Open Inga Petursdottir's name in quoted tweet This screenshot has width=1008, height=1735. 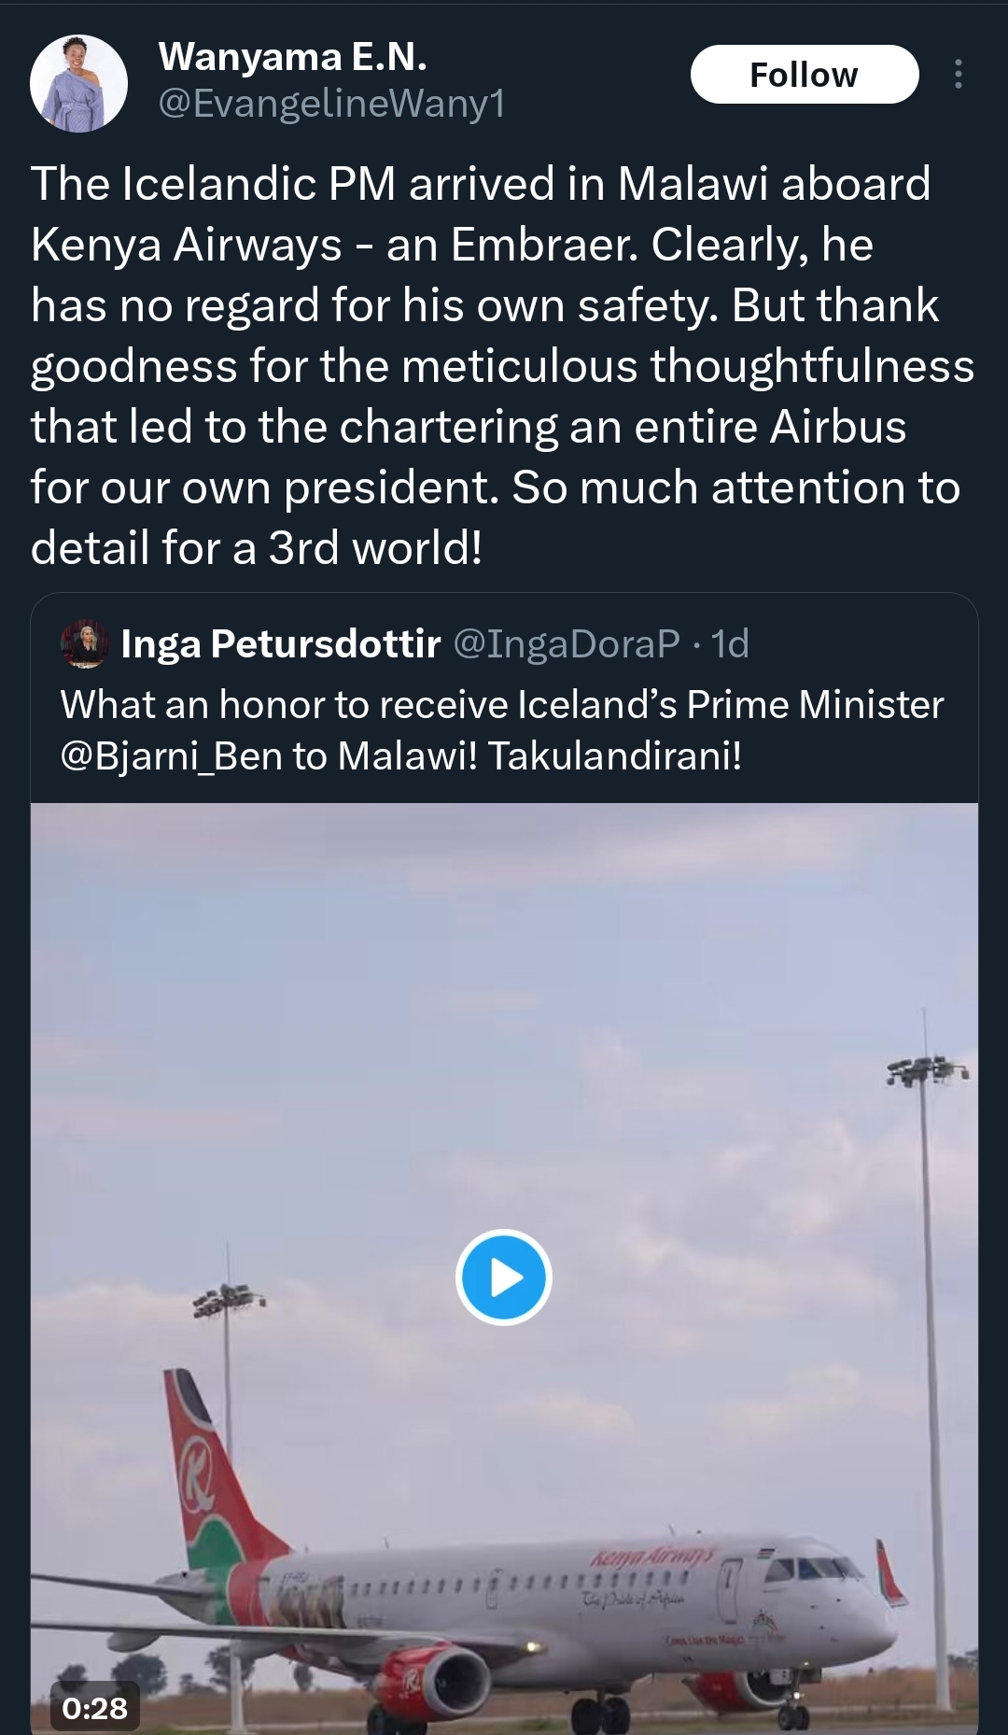tap(281, 643)
